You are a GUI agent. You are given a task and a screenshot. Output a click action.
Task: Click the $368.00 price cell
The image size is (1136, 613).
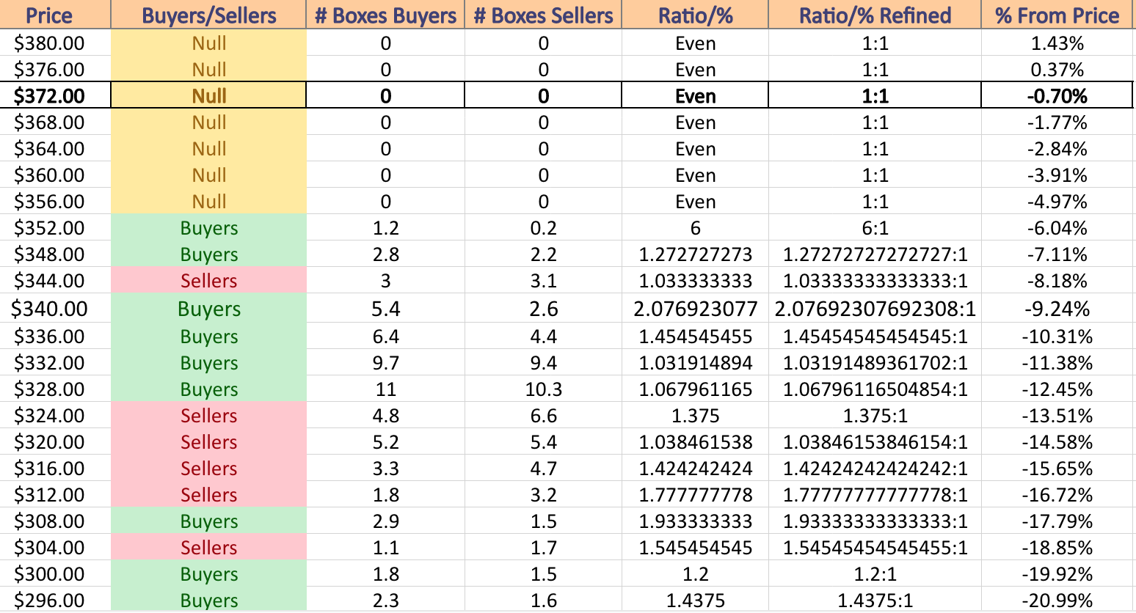click(x=55, y=122)
